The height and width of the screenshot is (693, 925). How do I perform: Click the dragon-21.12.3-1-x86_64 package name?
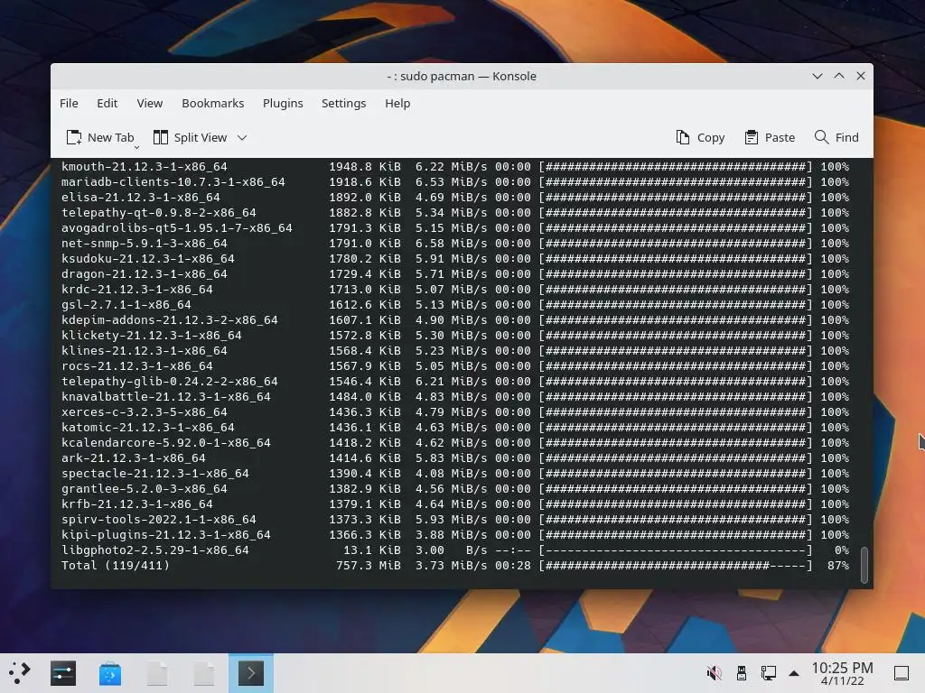[x=144, y=274]
